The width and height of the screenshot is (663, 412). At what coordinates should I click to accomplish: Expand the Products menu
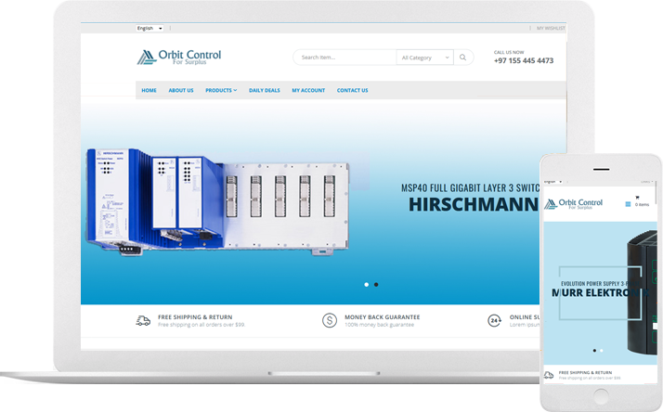[221, 91]
